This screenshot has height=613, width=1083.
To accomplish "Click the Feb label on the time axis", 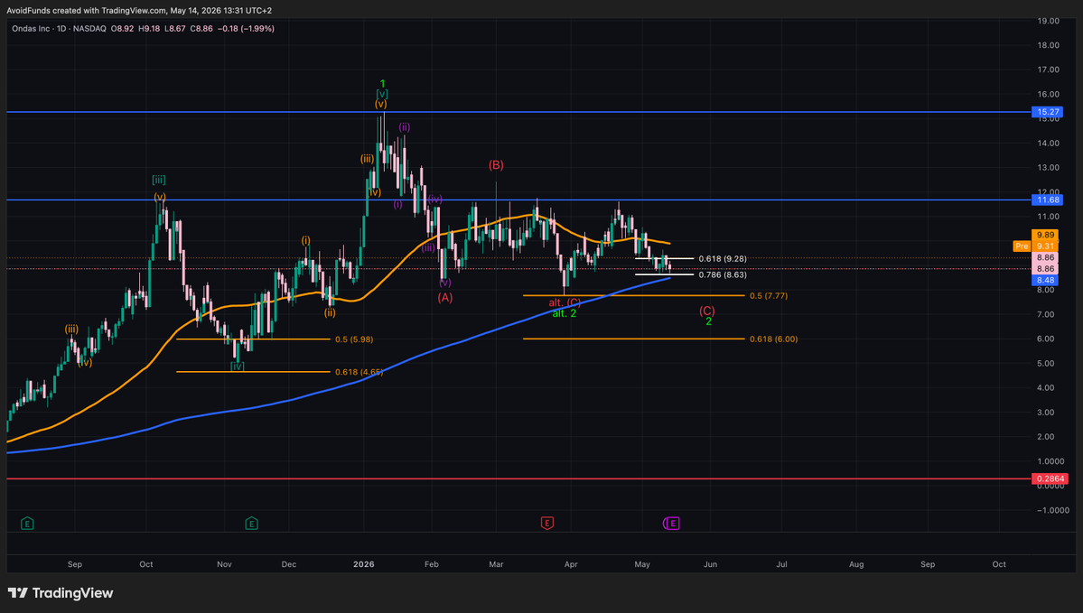I will (432, 564).
